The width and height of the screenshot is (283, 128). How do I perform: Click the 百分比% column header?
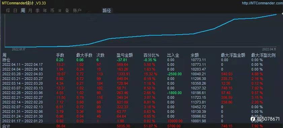(x=151, y=55)
